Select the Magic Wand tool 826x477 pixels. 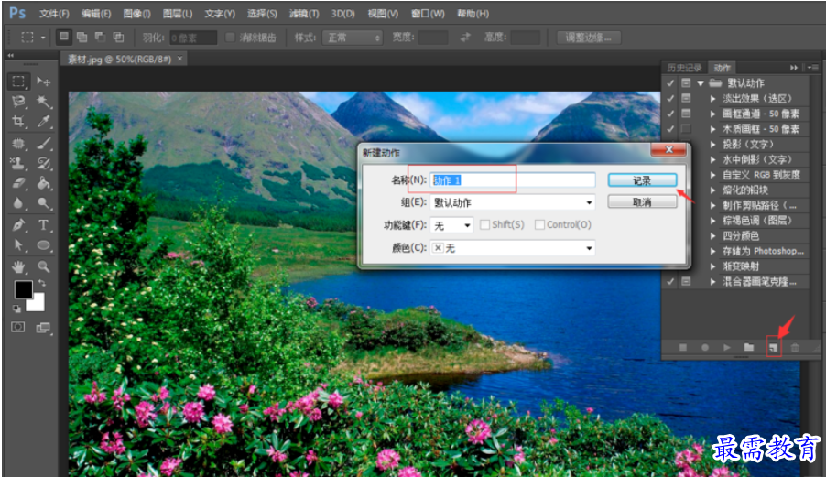pos(44,101)
